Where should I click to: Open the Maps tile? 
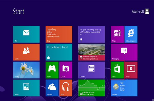(x=117, y=34)
